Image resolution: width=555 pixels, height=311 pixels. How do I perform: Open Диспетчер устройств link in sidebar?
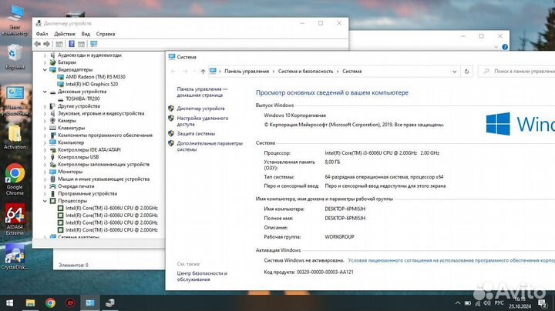200,109
